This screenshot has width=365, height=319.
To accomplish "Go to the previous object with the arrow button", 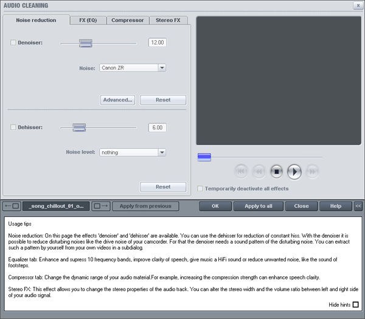I will (12, 206).
